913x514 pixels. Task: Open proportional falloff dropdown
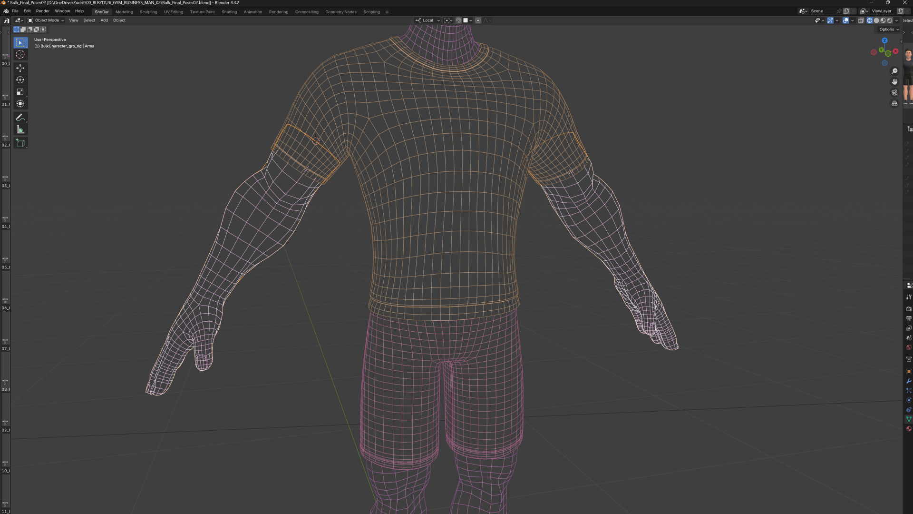point(487,20)
